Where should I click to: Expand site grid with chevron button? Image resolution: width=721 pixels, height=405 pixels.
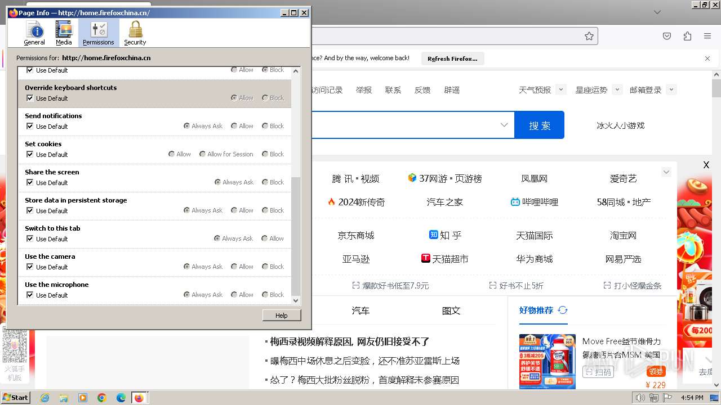coord(666,172)
